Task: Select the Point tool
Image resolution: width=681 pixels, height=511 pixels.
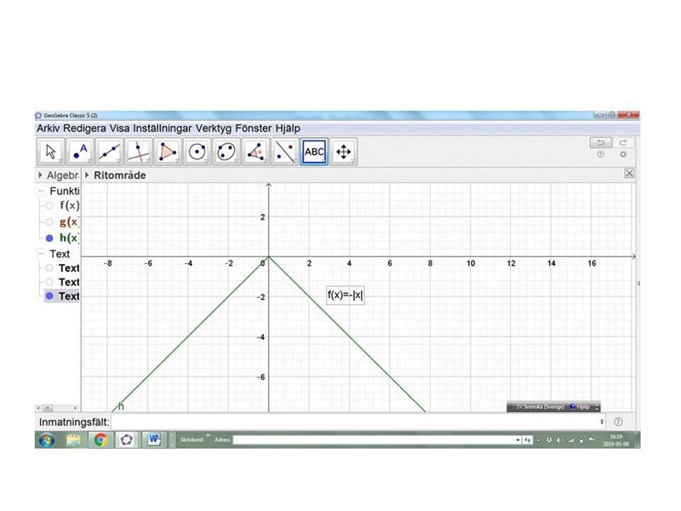Action: (x=80, y=152)
